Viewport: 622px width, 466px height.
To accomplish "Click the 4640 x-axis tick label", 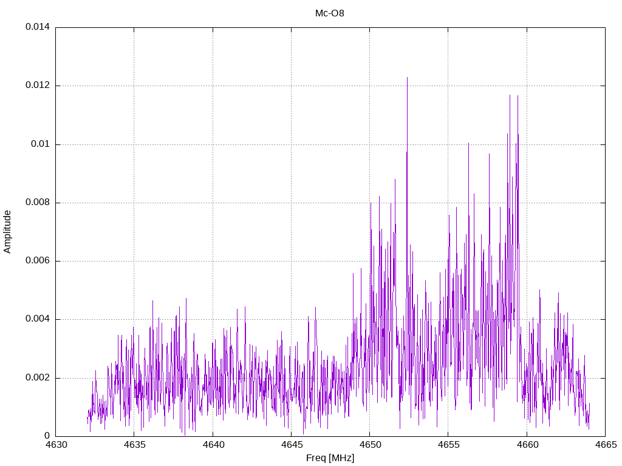I will 213,445.
